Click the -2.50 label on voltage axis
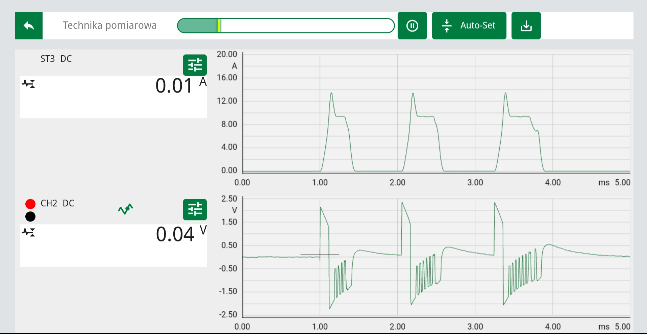The image size is (647, 334). click(x=228, y=314)
